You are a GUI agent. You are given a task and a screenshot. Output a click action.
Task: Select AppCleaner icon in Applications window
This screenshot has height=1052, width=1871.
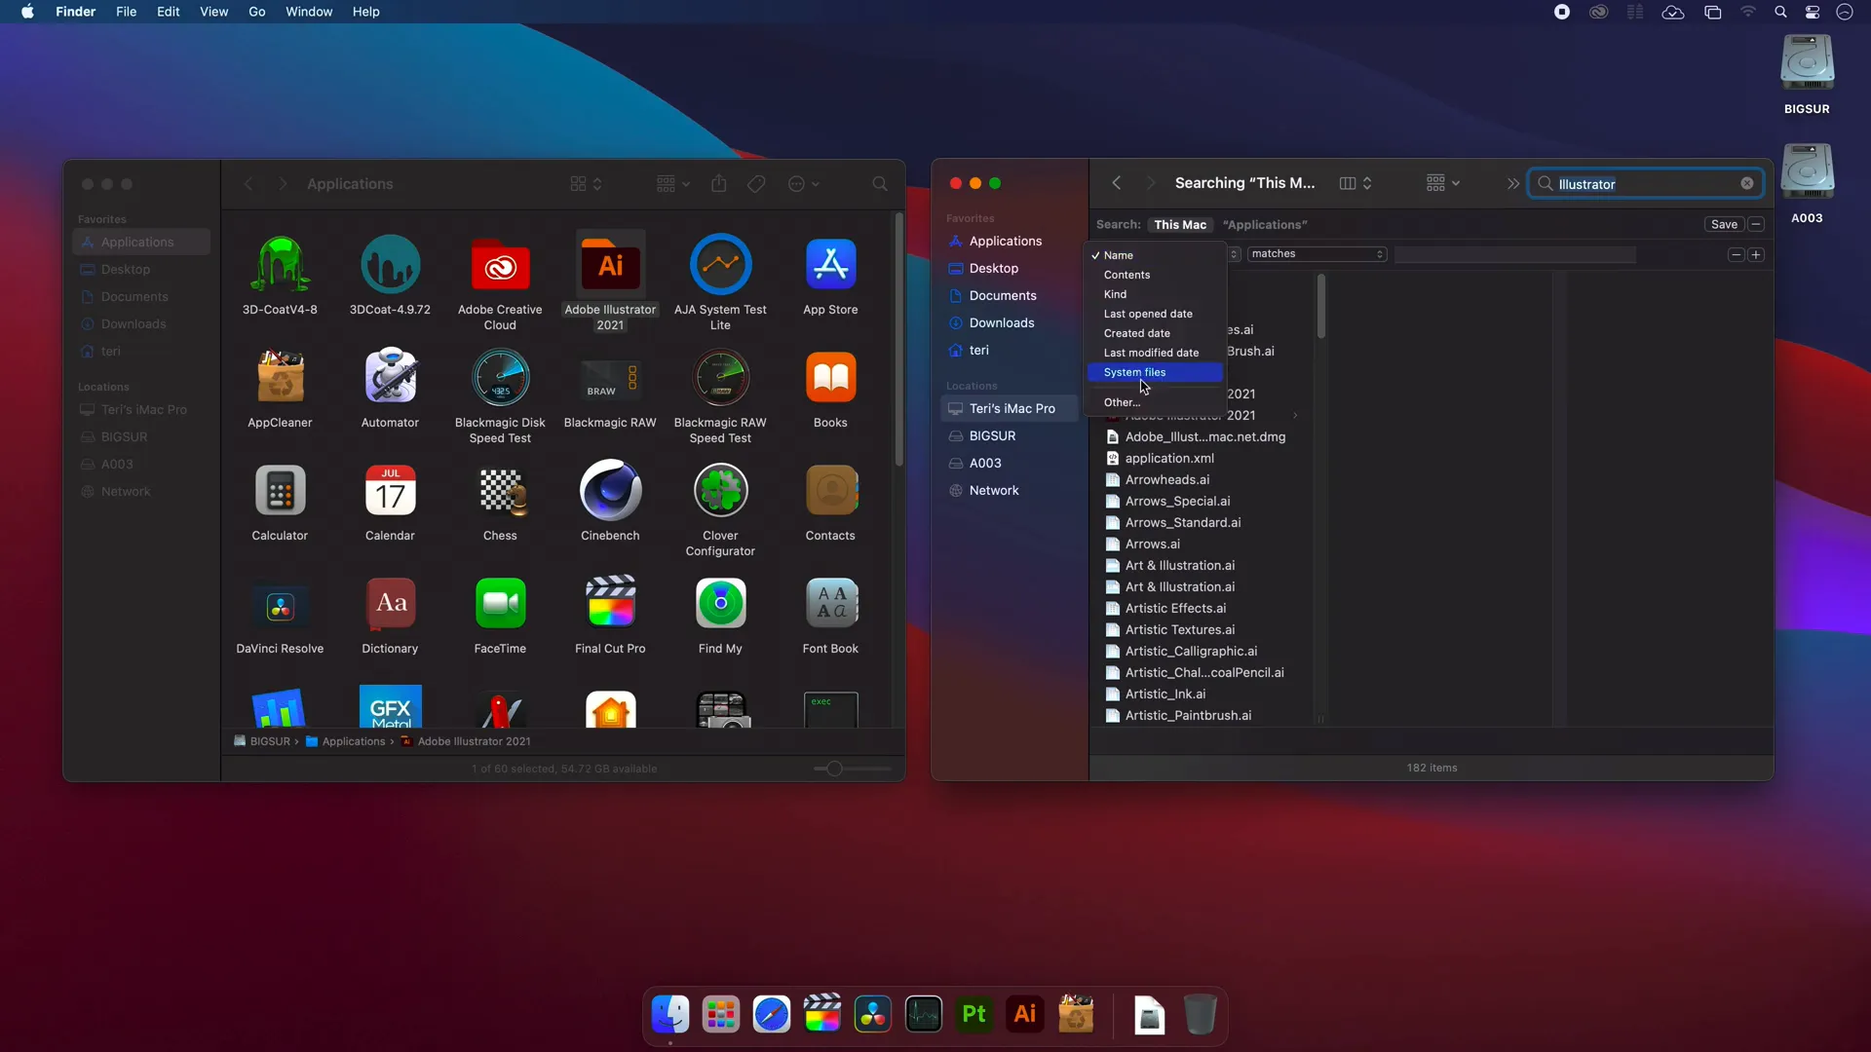280,378
